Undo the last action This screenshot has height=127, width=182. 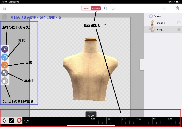106,8
